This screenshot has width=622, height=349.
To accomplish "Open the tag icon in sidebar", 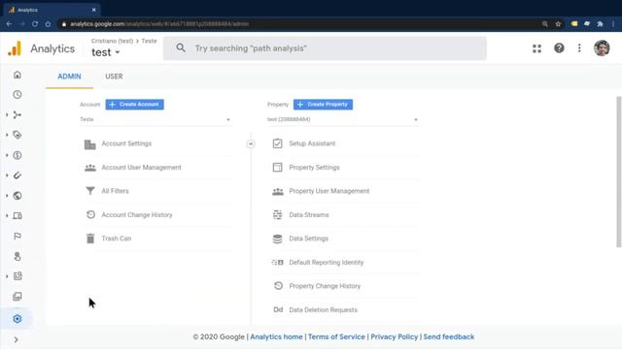I will pos(17,135).
